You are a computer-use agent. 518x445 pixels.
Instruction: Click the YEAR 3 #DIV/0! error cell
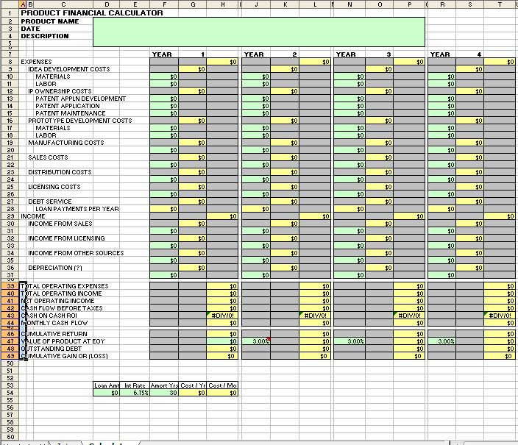click(x=409, y=316)
